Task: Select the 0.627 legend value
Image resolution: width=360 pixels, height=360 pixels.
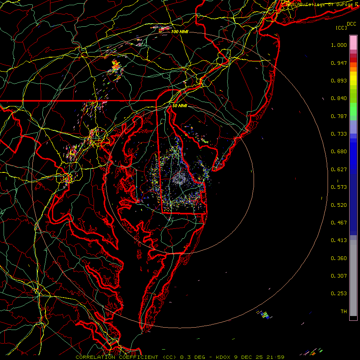Action: point(339,170)
